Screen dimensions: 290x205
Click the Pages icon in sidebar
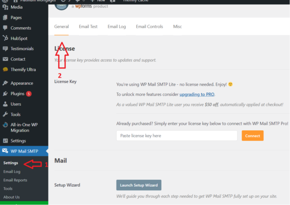point(5,18)
